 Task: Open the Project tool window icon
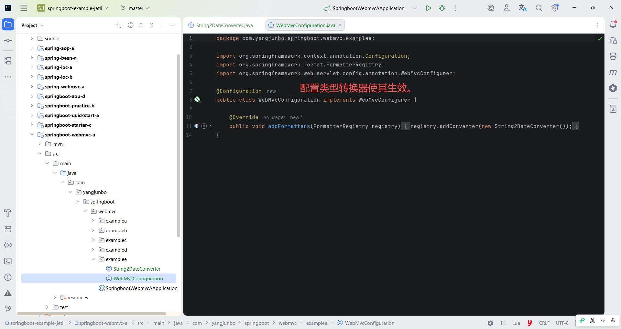tap(8, 25)
